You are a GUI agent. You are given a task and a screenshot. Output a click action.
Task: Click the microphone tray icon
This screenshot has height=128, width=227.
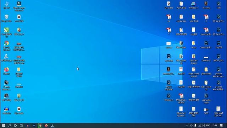pyautogui.click(x=195, y=126)
